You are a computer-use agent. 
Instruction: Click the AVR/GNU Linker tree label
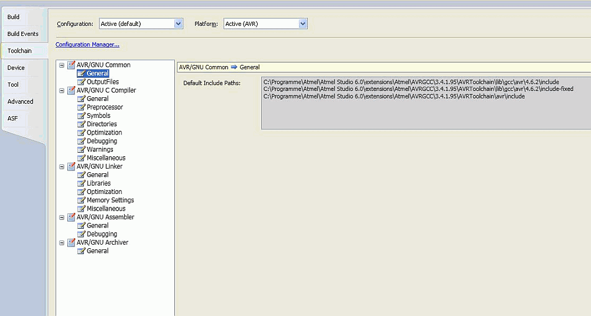pyautogui.click(x=99, y=166)
